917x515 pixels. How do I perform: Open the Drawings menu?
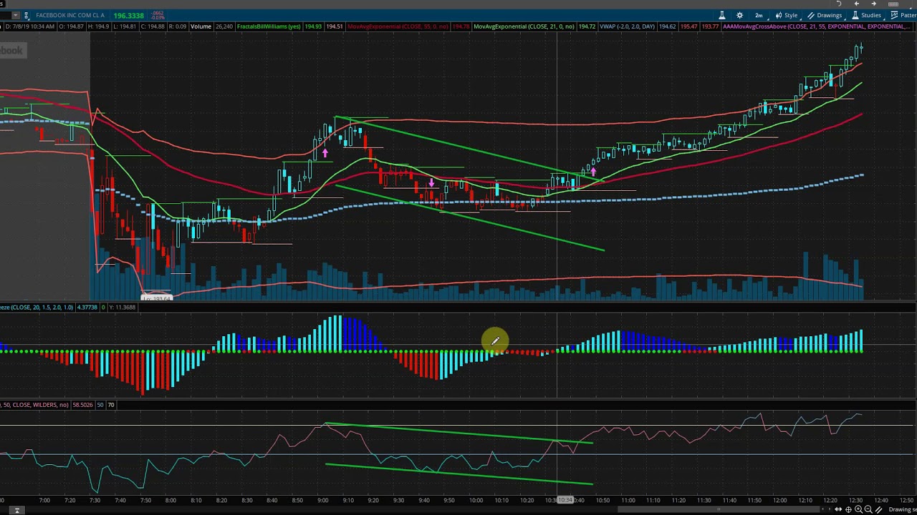point(825,15)
